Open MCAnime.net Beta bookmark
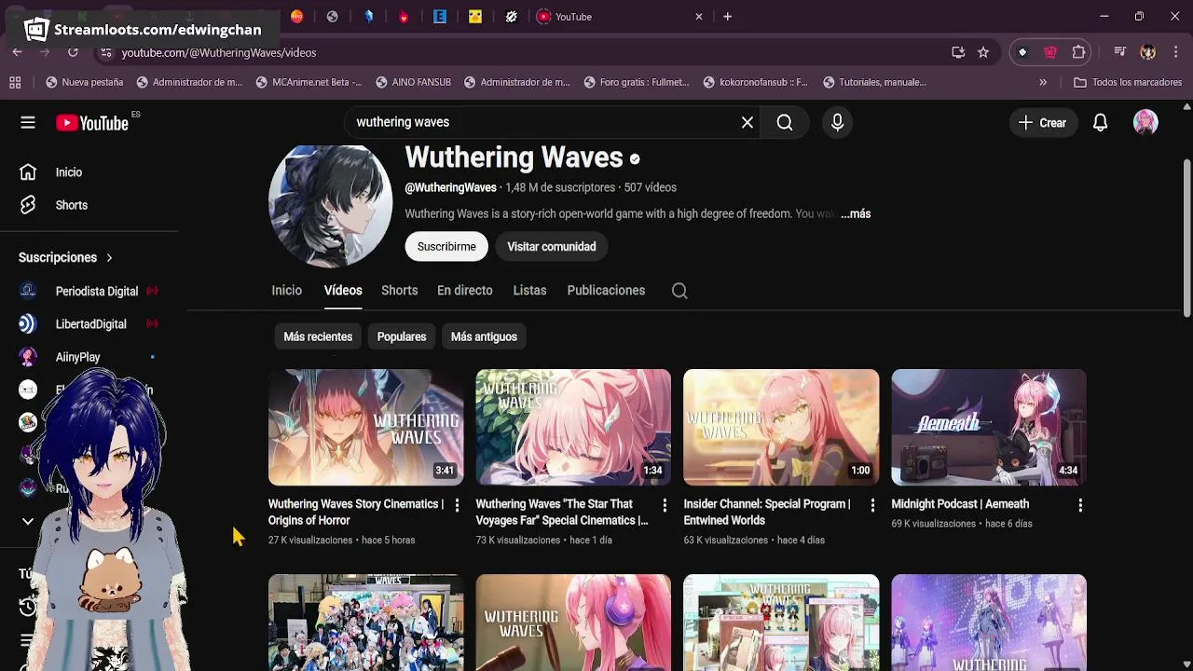The image size is (1193, 671). click(308, 82)
